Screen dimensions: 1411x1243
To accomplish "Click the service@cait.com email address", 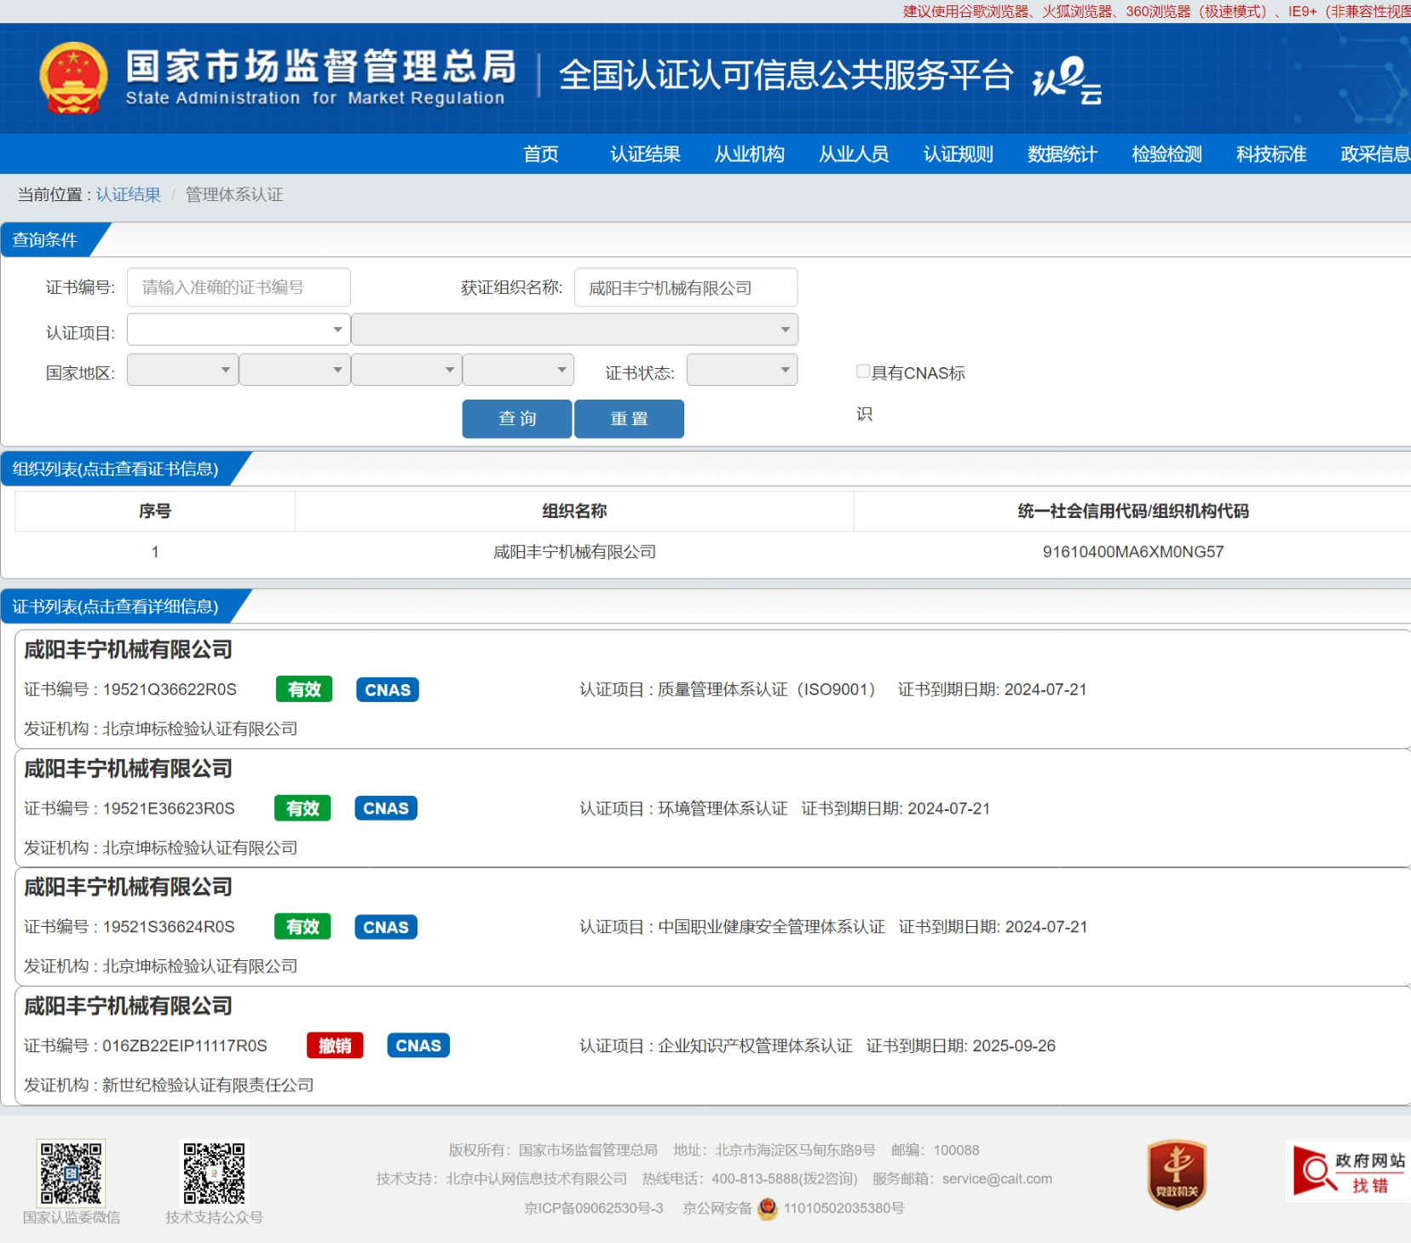I will tap(997, 1179).
